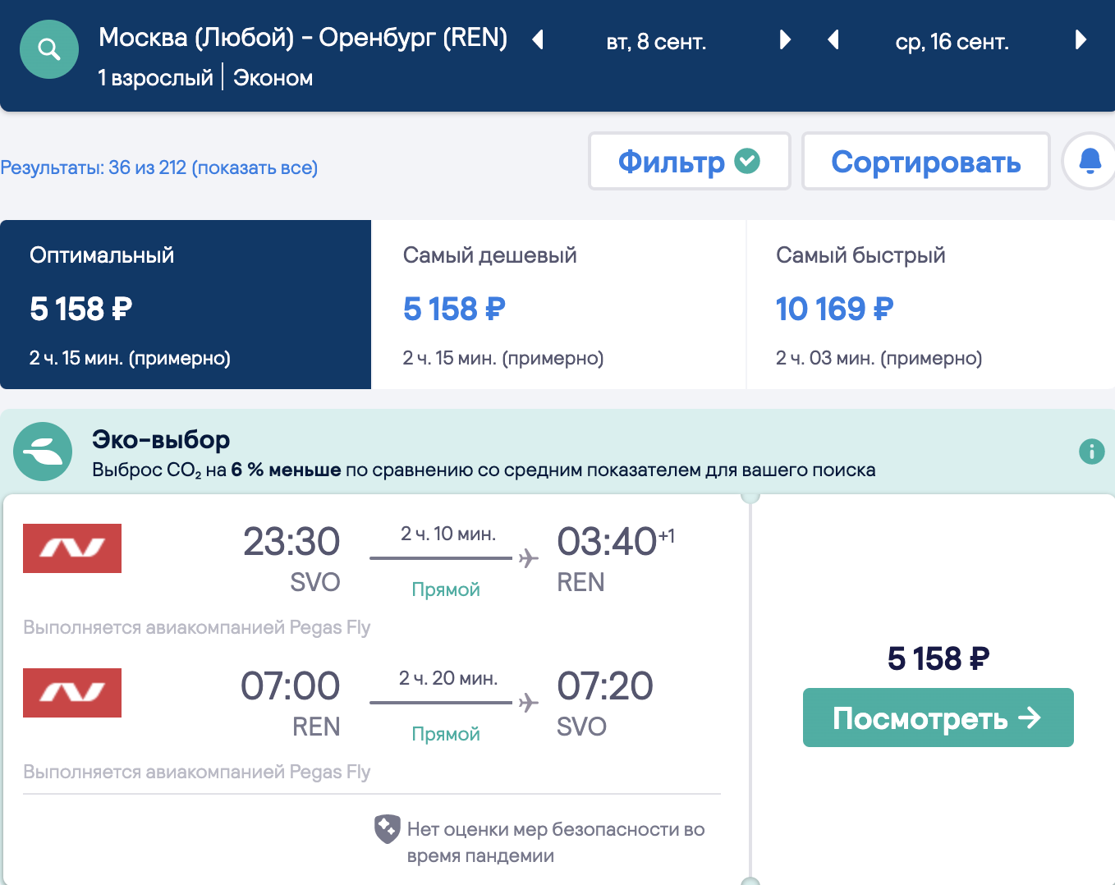This screenshot has height=885, width=1115.
Task: Go to next return date arrow
Action: pos(1081,39)
